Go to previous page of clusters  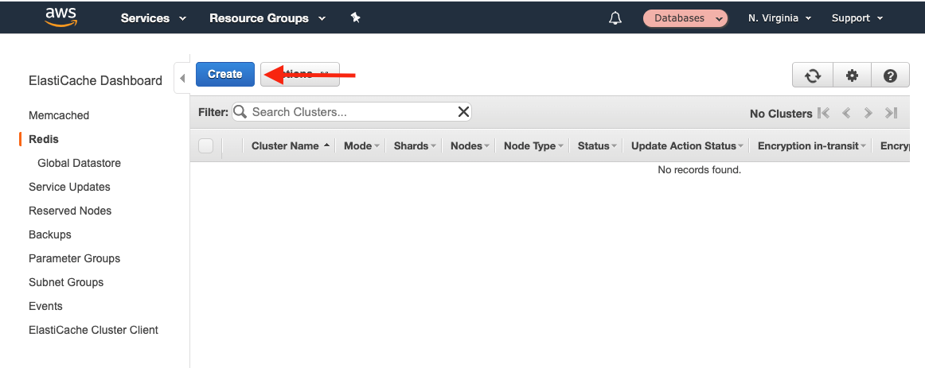[x=846, y=113]
